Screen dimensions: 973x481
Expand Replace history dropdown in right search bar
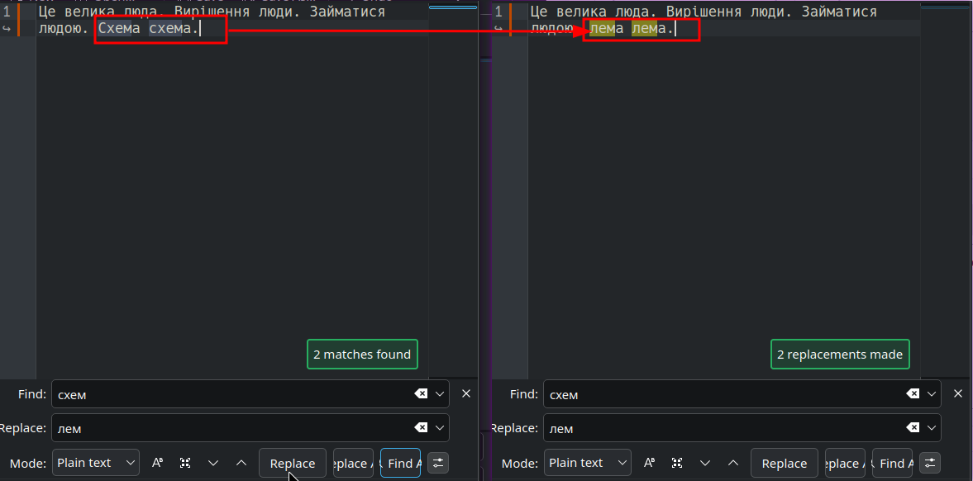(932, 427)
